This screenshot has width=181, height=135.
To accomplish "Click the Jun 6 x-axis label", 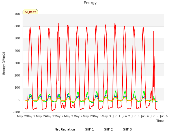I will [x=164, y=116].
